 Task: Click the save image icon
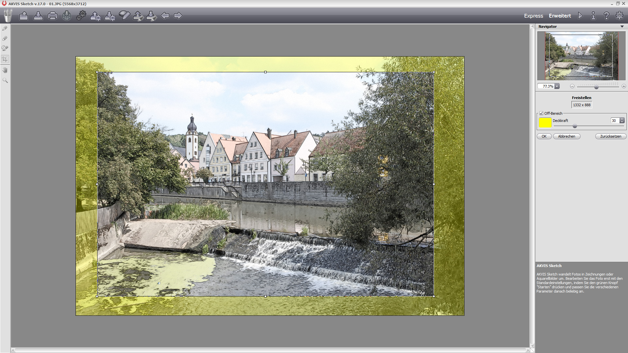coord(38,16)
